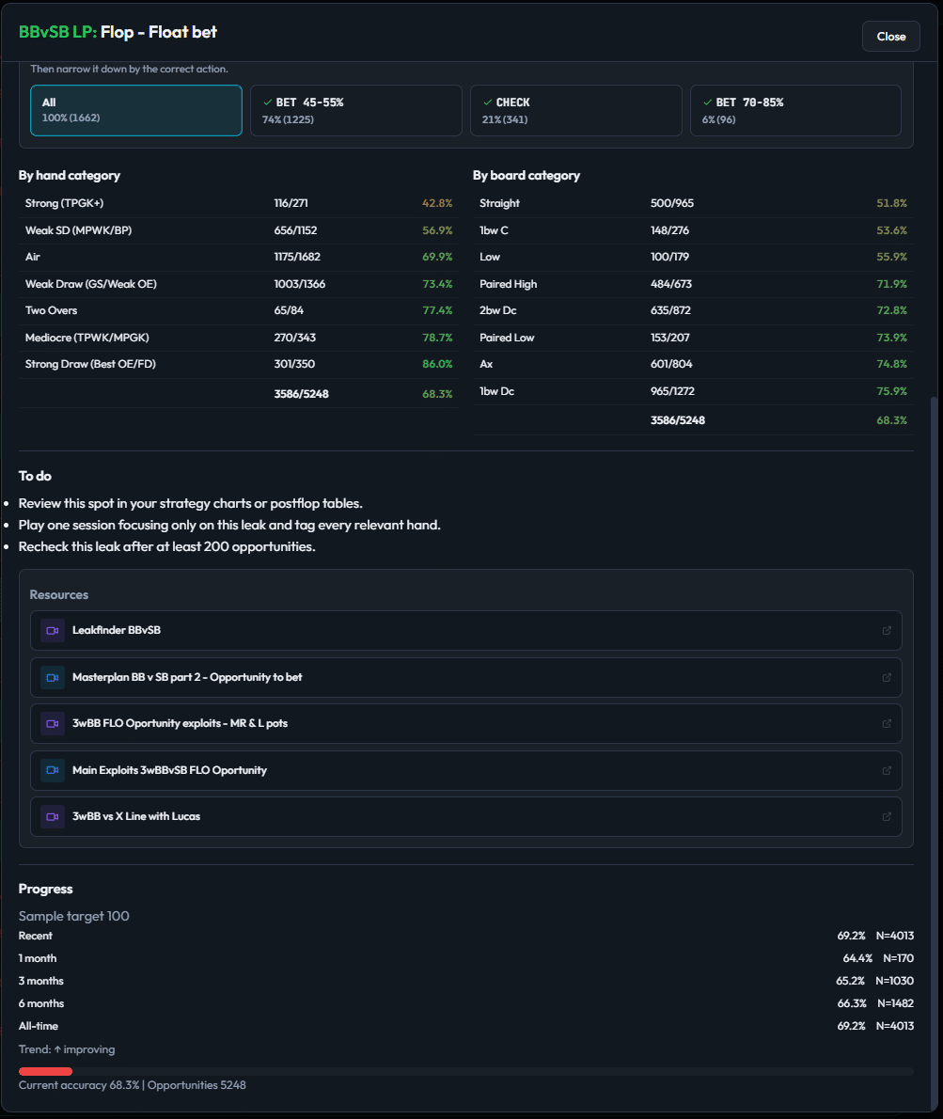943x1119 pixels.
Task: Select the 1bw C board row
Action: coord(693,230)
